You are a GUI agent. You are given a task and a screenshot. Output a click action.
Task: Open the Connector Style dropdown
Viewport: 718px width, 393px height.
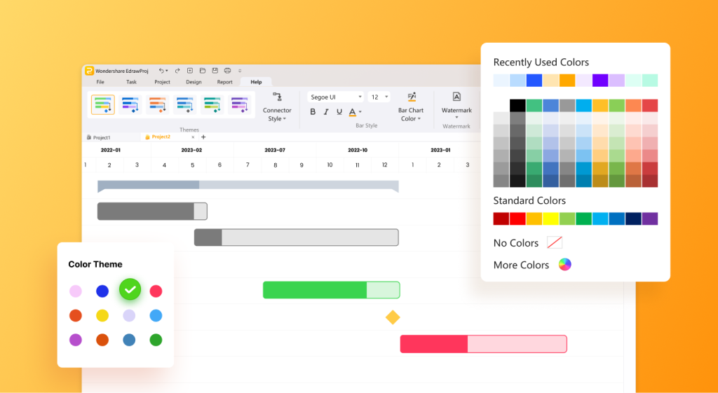(x=277, y=107)
